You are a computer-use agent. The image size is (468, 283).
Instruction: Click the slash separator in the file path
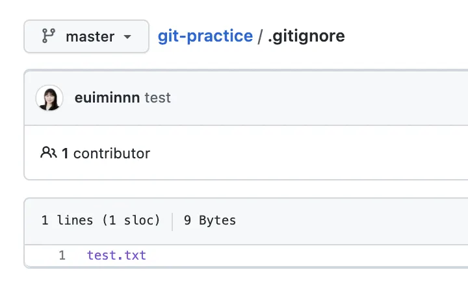click(260, 36)
